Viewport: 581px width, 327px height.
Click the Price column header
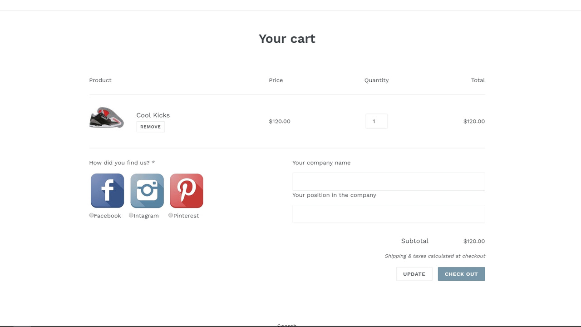click(276, 80)
